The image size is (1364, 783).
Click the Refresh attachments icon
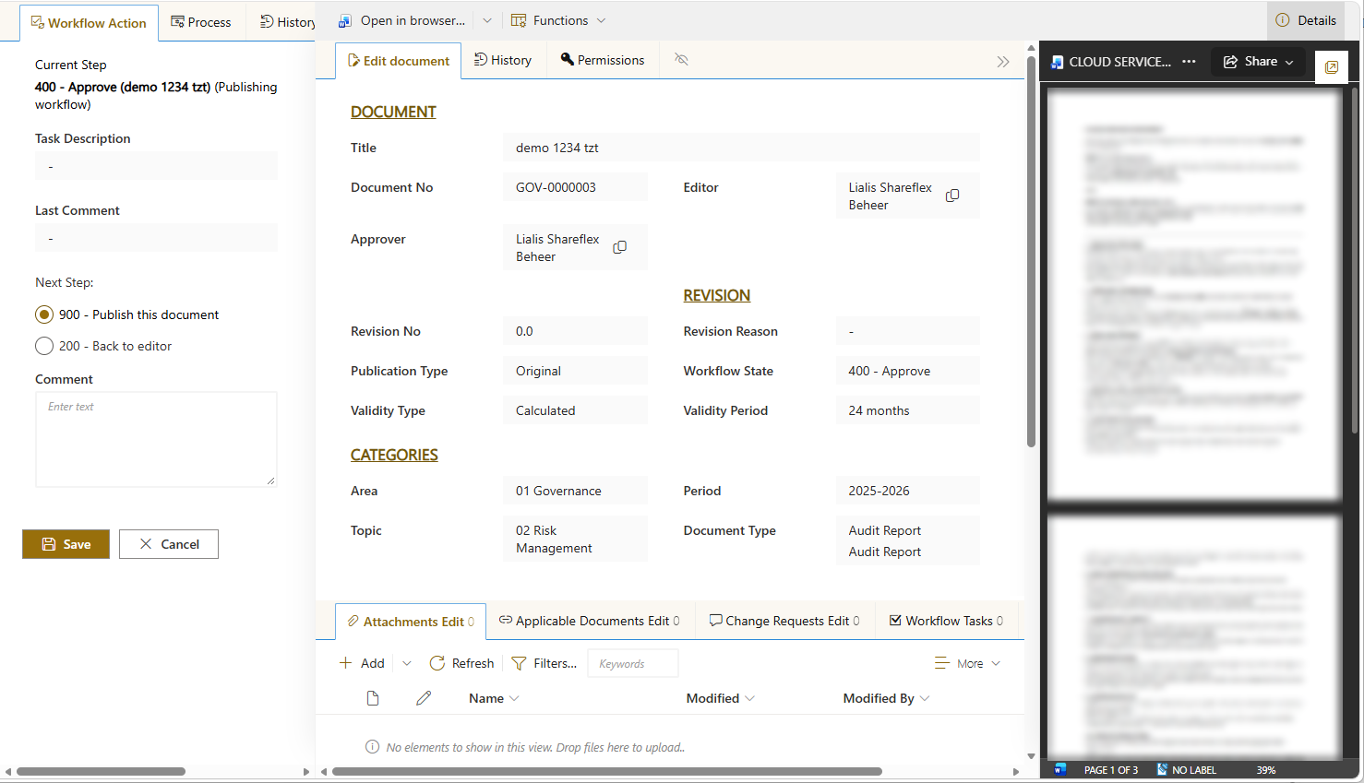coord(437,663)
